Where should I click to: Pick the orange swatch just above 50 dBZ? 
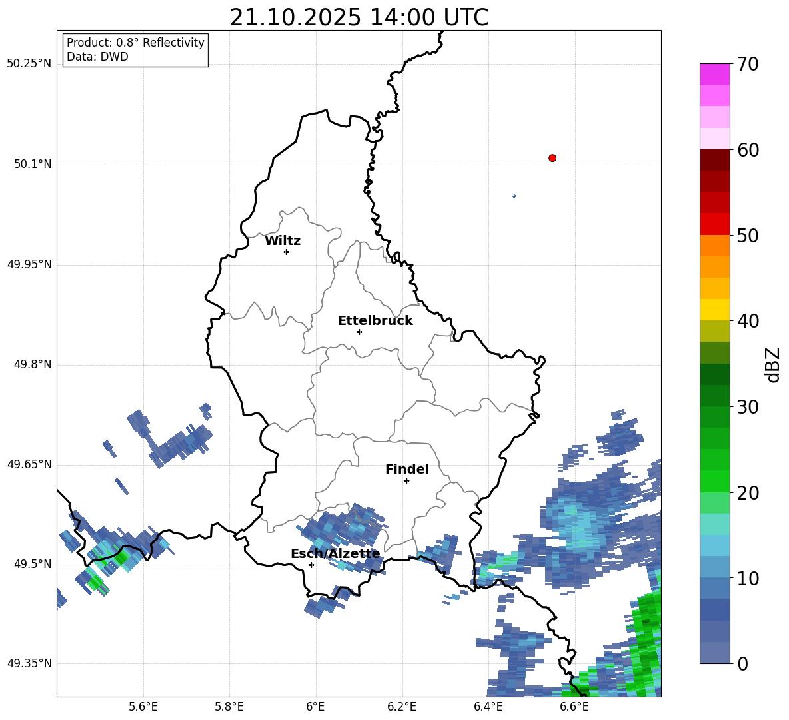pos(714,246)
